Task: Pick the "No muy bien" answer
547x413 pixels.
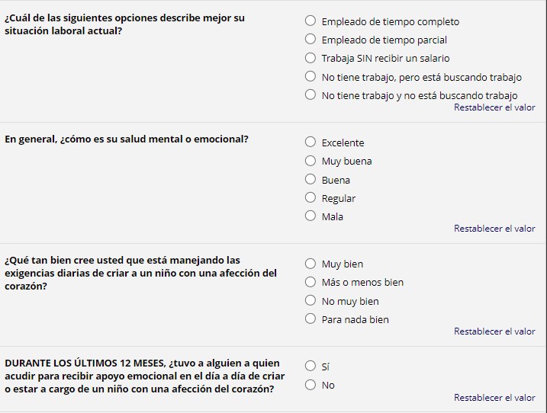Action: click(x=310, y=301)
